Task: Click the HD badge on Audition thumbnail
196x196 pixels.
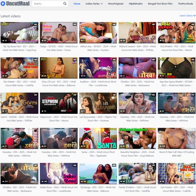Action: (114, 60)
